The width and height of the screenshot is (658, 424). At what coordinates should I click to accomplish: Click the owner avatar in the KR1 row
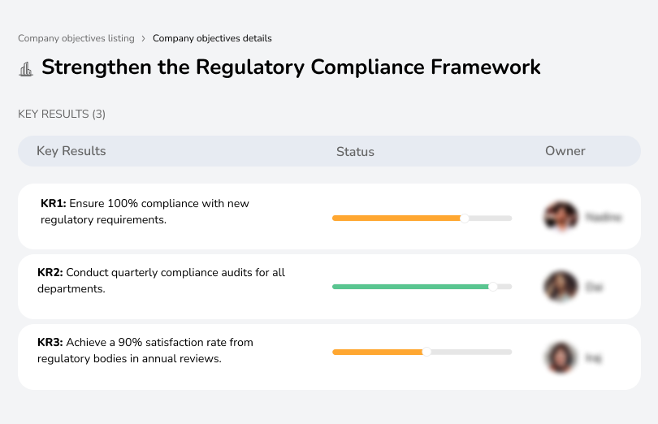click(561, 217)
